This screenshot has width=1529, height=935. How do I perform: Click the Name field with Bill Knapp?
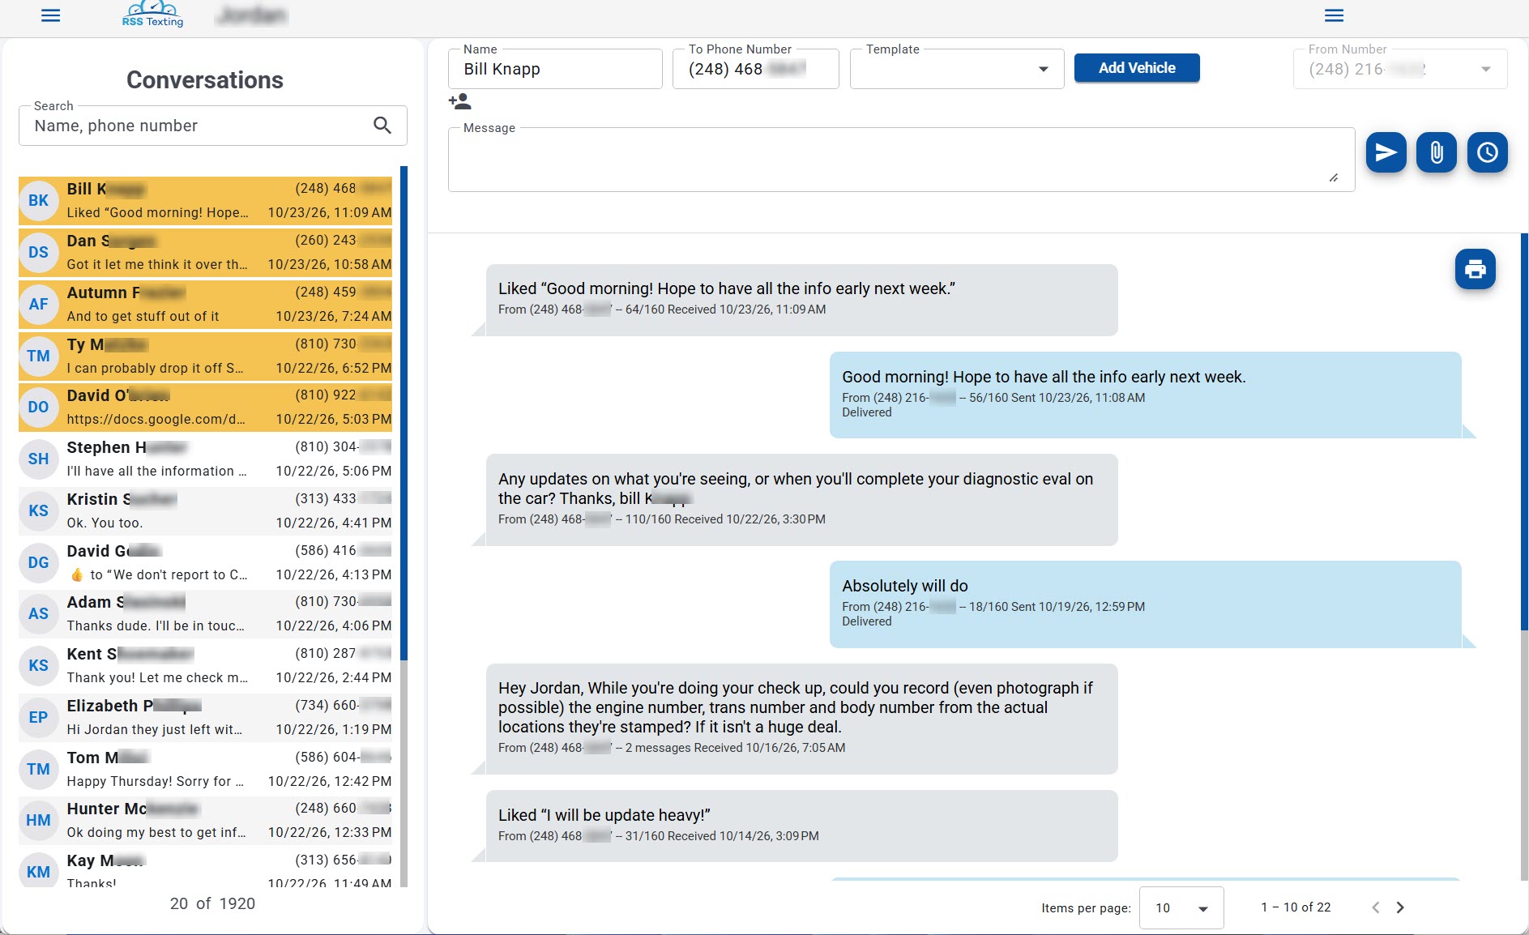(555, 69)
